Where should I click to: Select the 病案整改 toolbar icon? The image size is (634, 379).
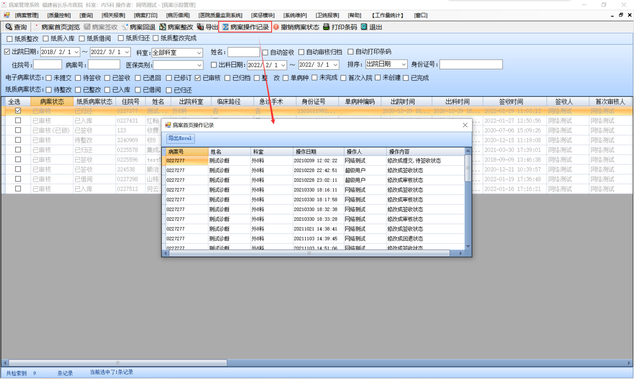163,27
